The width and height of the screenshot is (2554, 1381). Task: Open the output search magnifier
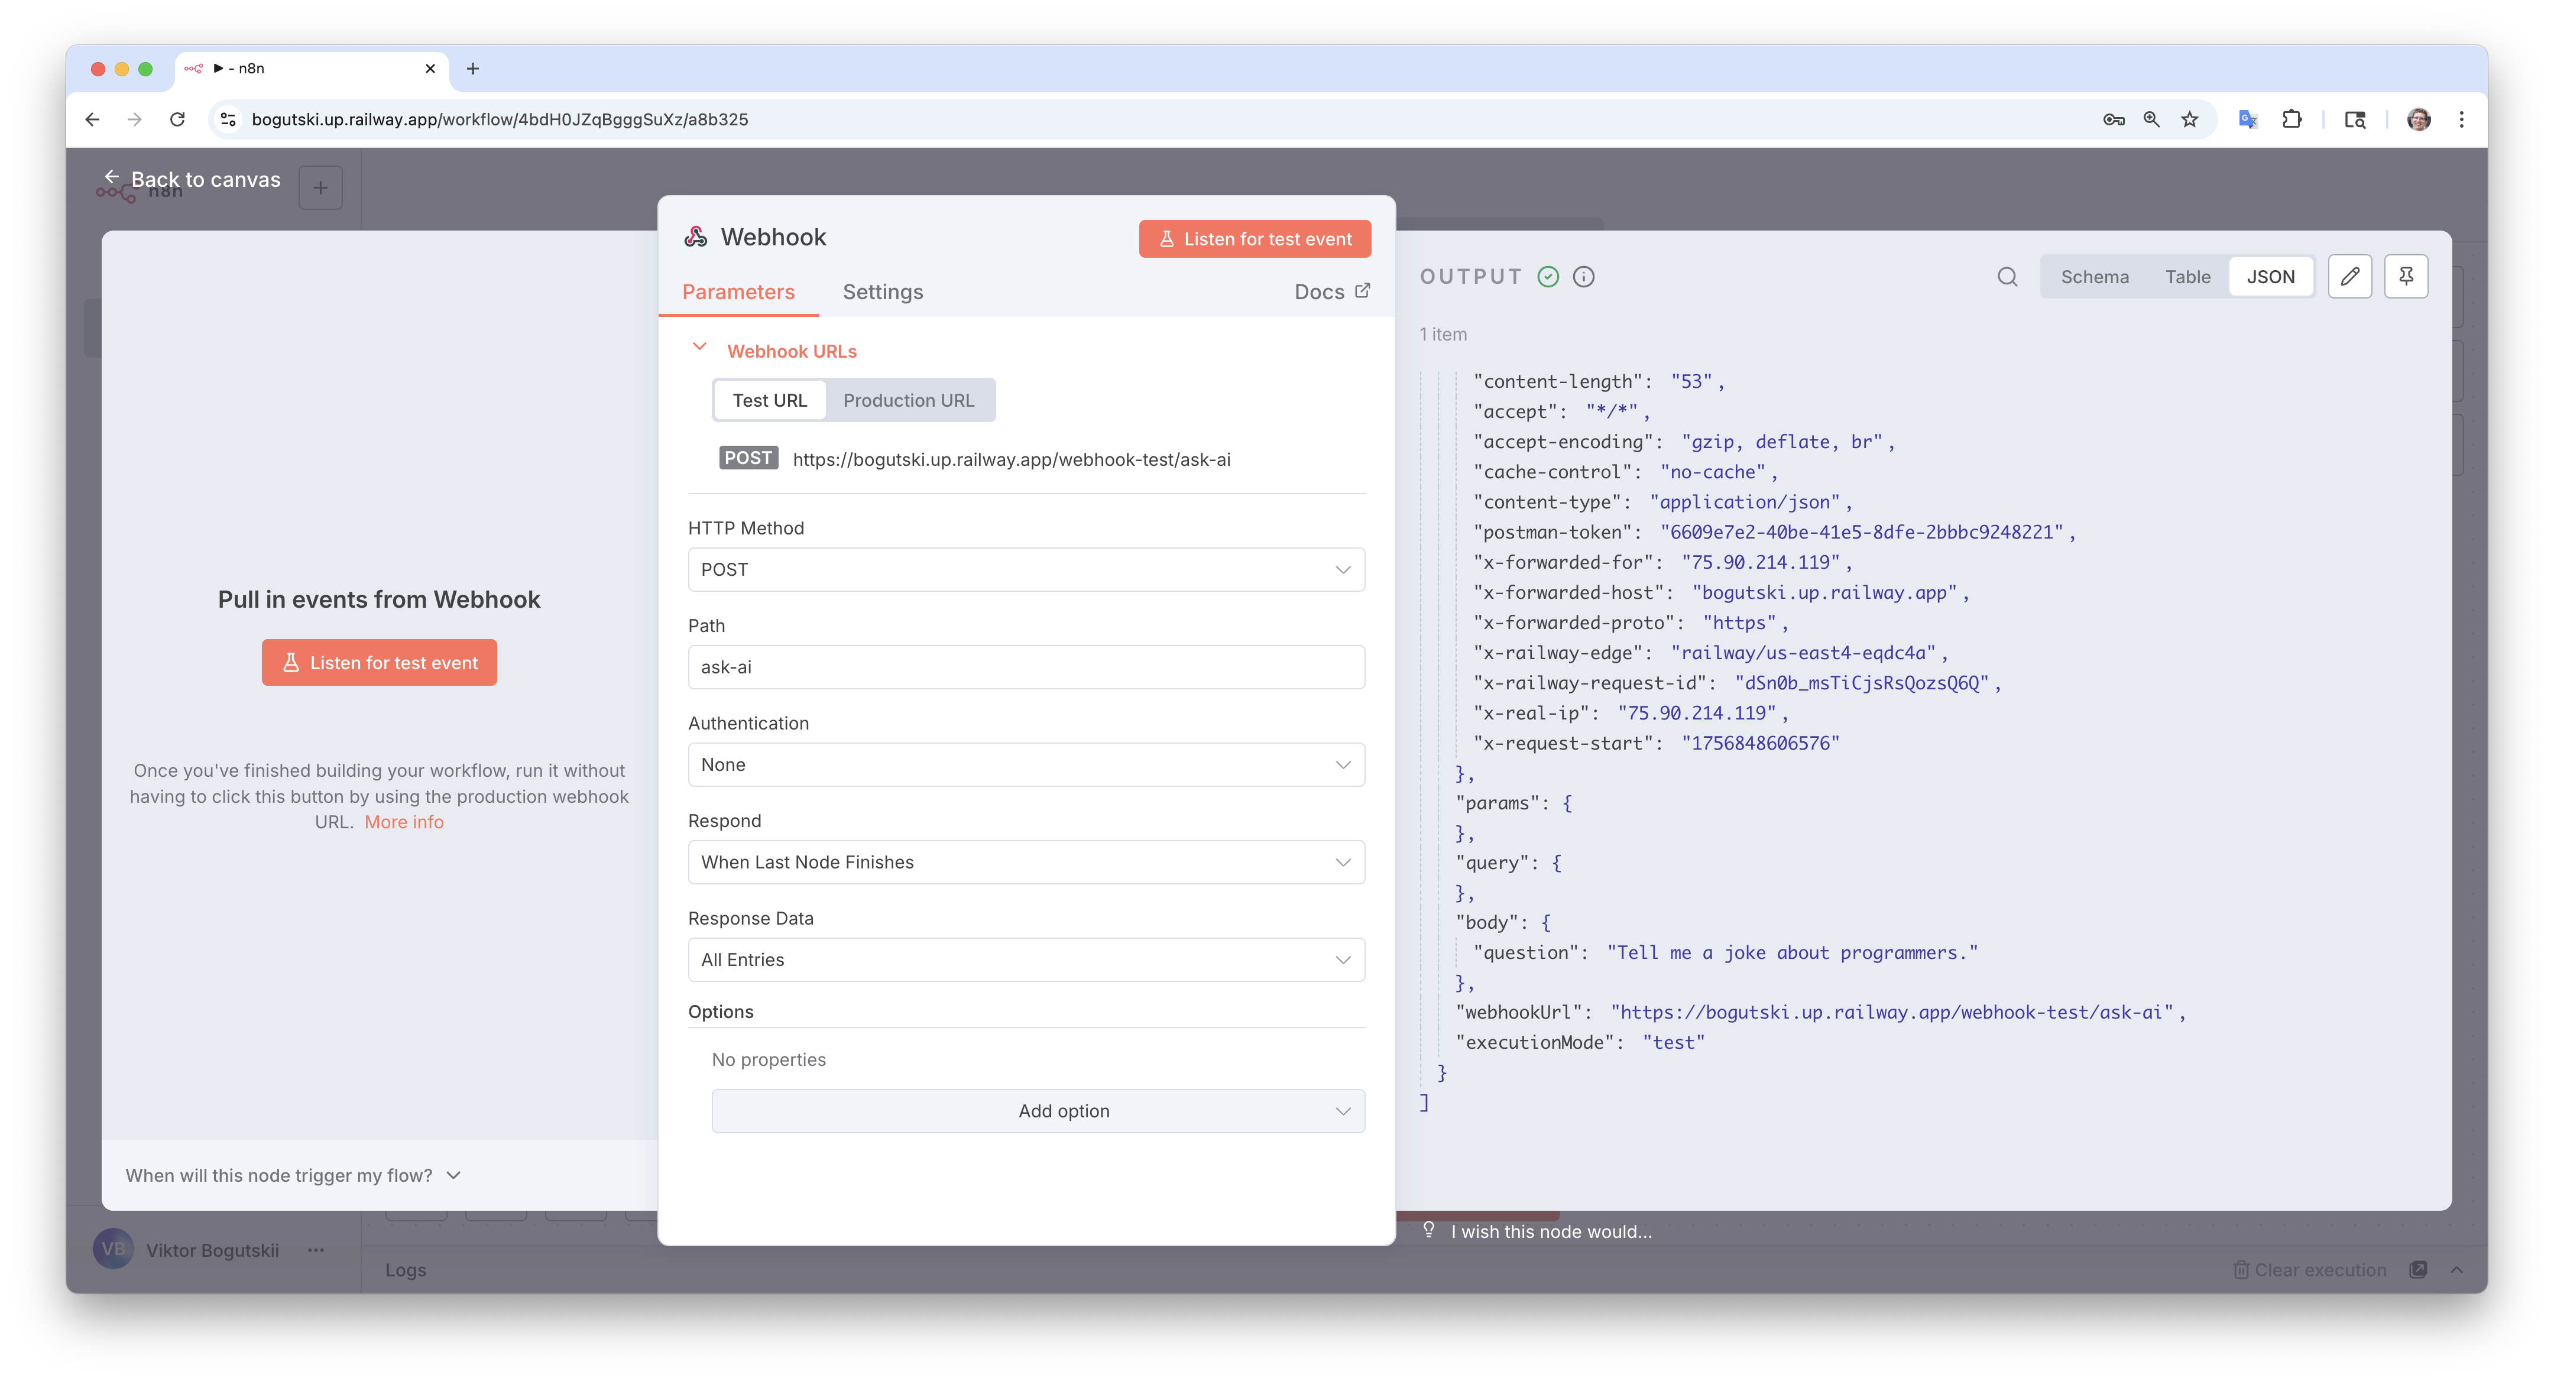[x=2007, y=277]
